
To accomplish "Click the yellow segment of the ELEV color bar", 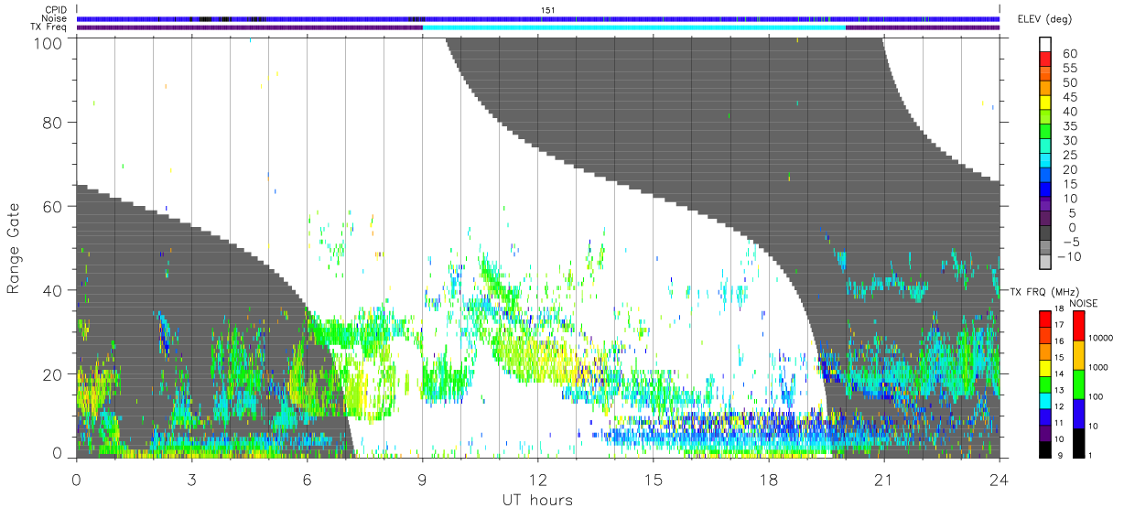I will point(1045,103).
